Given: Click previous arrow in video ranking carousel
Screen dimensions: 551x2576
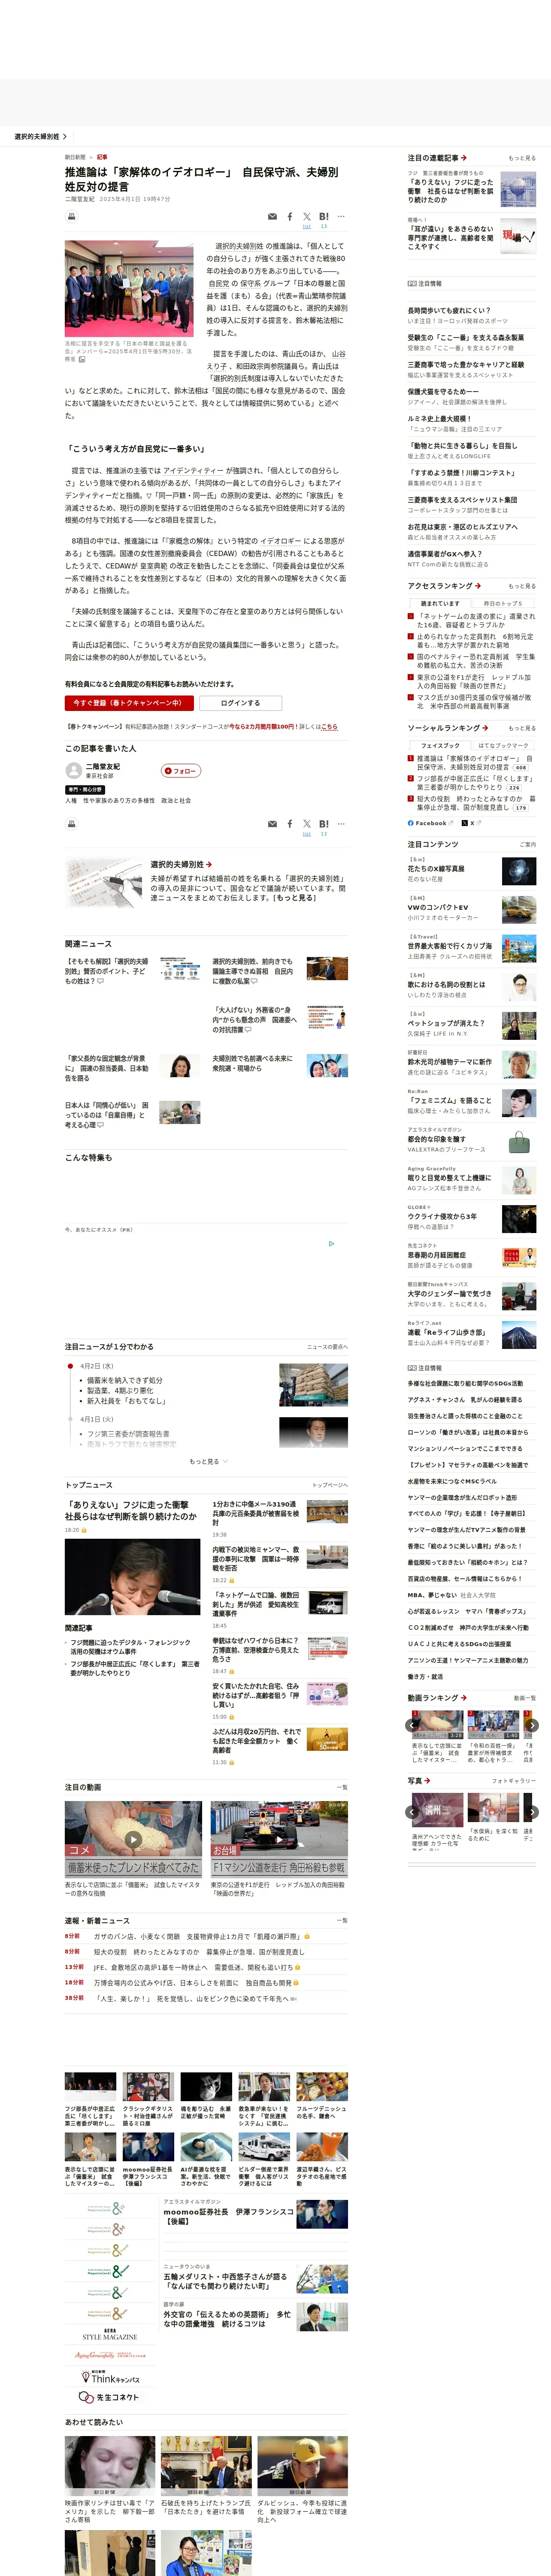Looking at the screenshot, I should coord(413,1725).
